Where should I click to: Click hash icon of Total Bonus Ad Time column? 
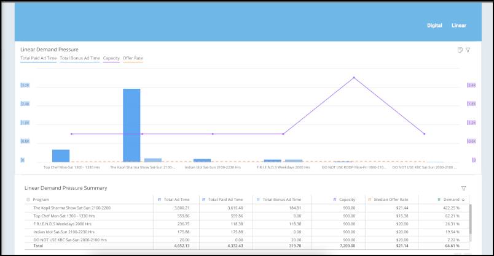tap(258, 200)
